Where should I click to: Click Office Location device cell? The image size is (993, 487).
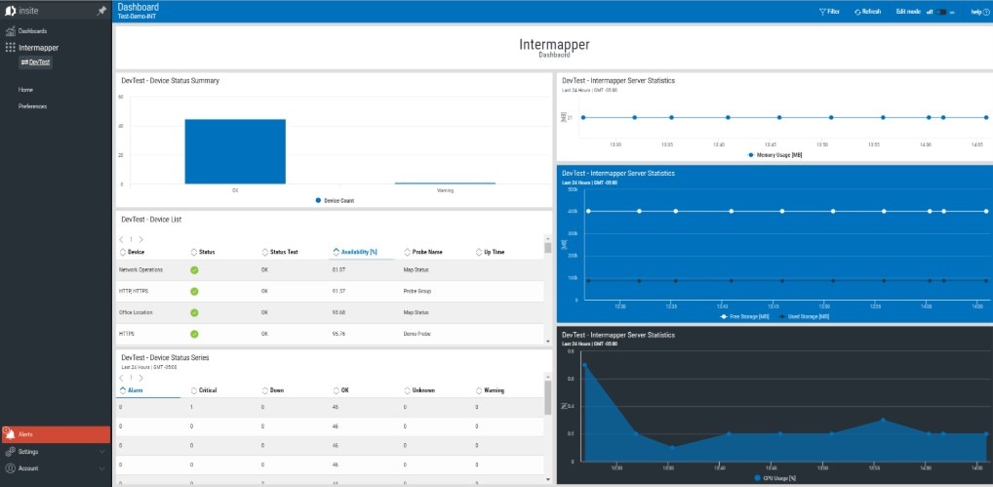pyautogui.click(x=136, y=313)
